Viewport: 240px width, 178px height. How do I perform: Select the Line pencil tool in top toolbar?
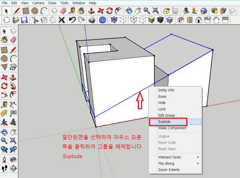[17, 11]
